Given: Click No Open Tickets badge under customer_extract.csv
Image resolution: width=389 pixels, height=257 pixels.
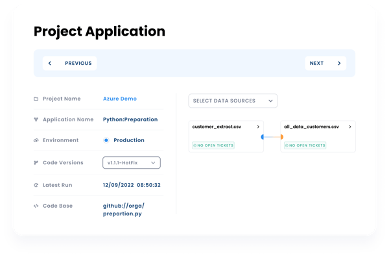Looking at the screenshot, I should [213, 145].
